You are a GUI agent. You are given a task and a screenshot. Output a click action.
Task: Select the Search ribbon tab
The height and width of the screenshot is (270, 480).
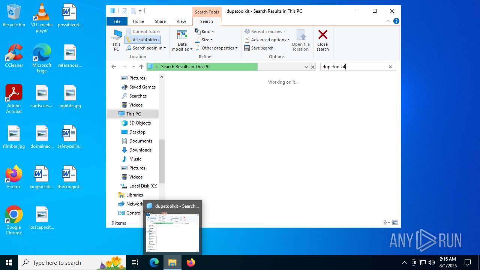coord(206,21)
